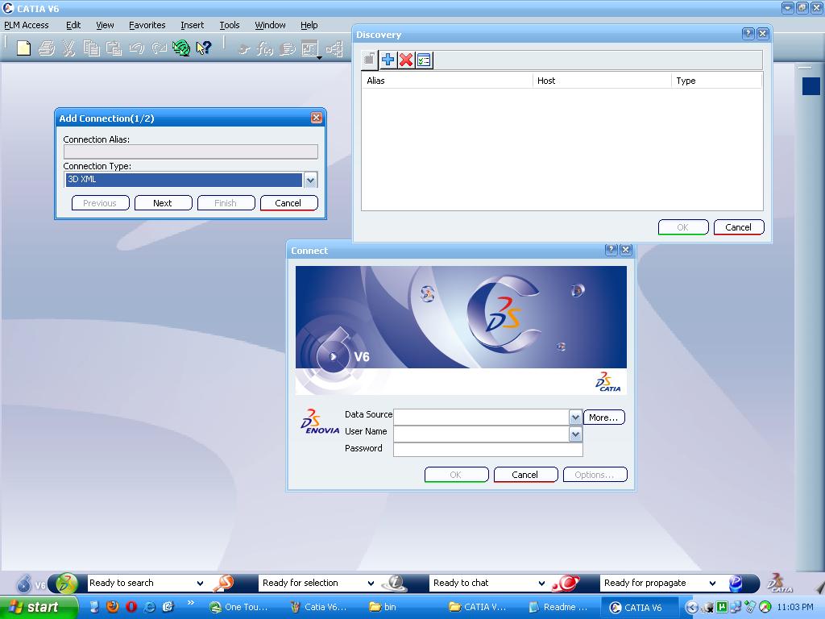Click the Connect dialog help question button

point(611,250)
